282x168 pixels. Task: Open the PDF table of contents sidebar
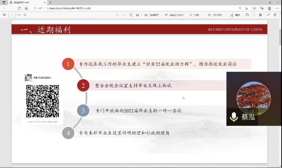point(4,15)
